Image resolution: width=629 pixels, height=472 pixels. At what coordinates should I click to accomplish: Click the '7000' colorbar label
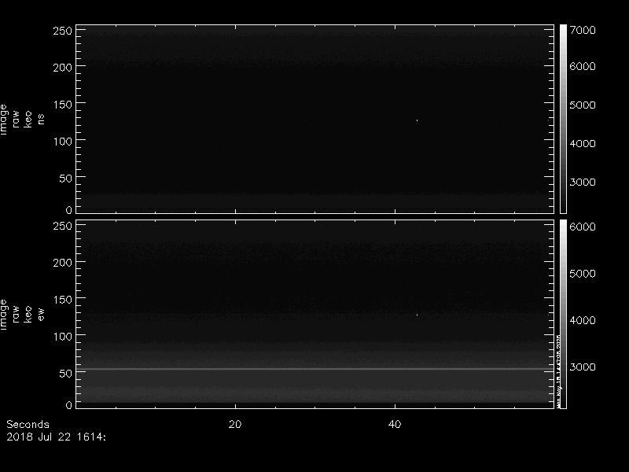(x=583, y=31)
